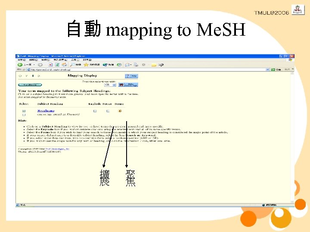310x232 pixels.
Task: Open the Tools menu in the menu bar
Action: click(x=75, y=60)
